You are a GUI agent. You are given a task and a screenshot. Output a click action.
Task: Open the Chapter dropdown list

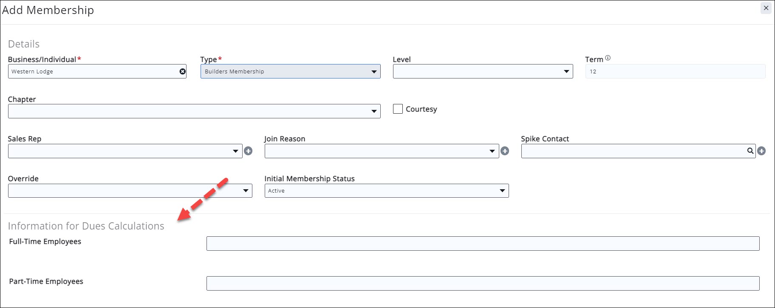point(194,111)
